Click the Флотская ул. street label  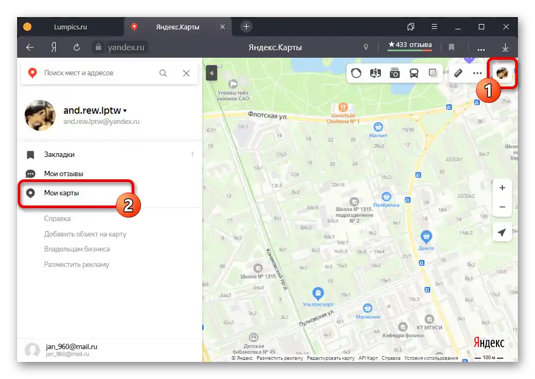268,115
